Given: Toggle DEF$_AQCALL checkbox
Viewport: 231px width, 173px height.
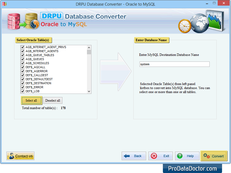Looking at the screenshot, I should [x=23, y=67].
